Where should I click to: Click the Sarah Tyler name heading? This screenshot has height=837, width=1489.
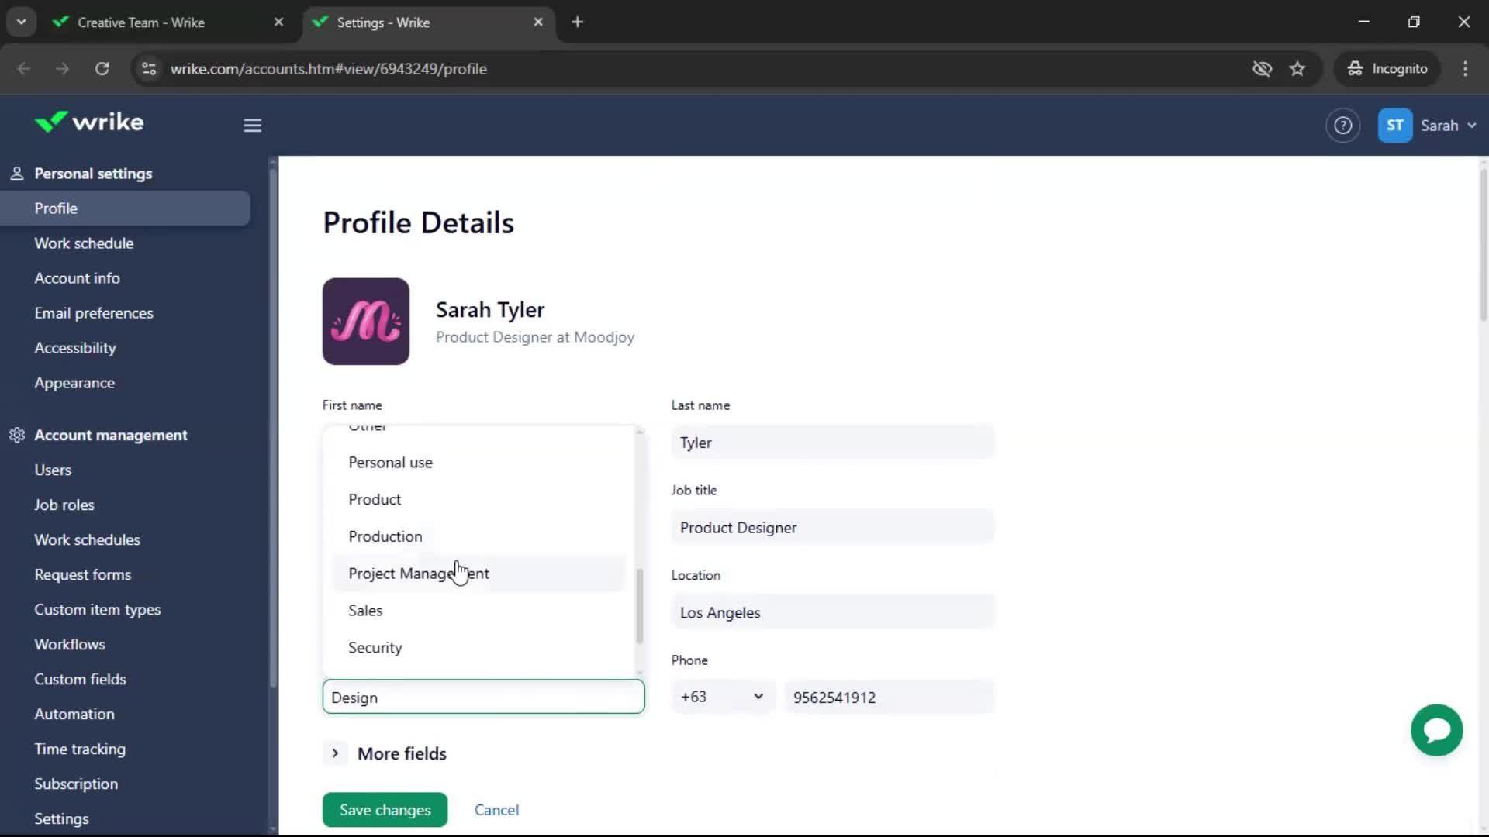point(490,310)
